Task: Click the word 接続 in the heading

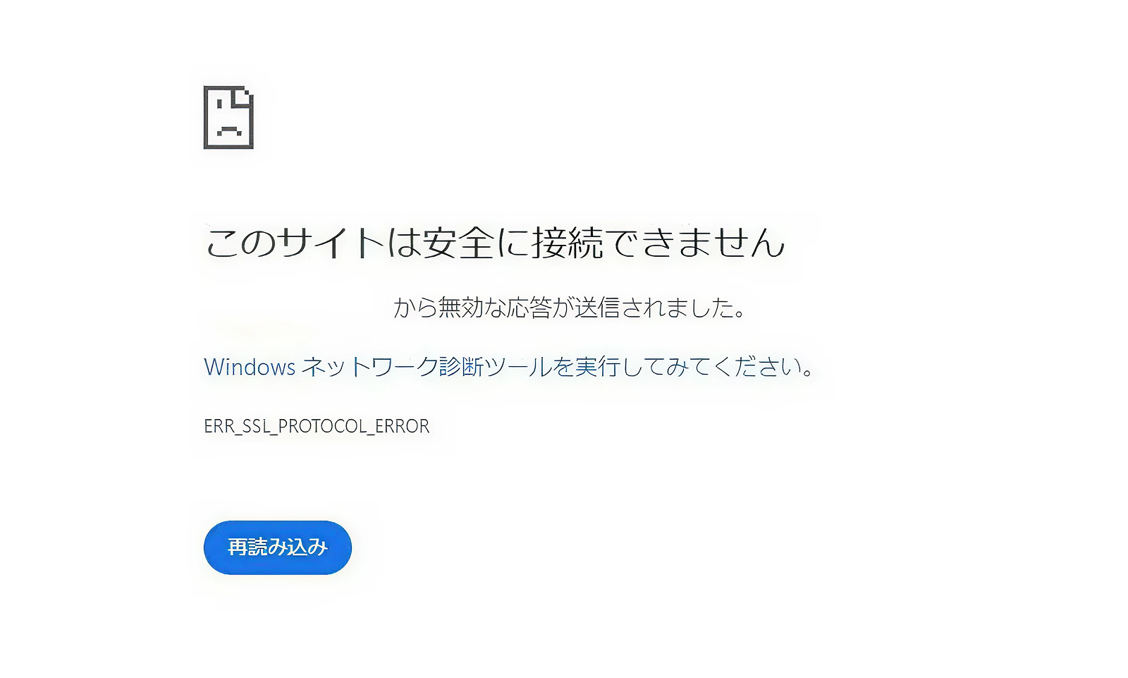Action: [568, 243]
